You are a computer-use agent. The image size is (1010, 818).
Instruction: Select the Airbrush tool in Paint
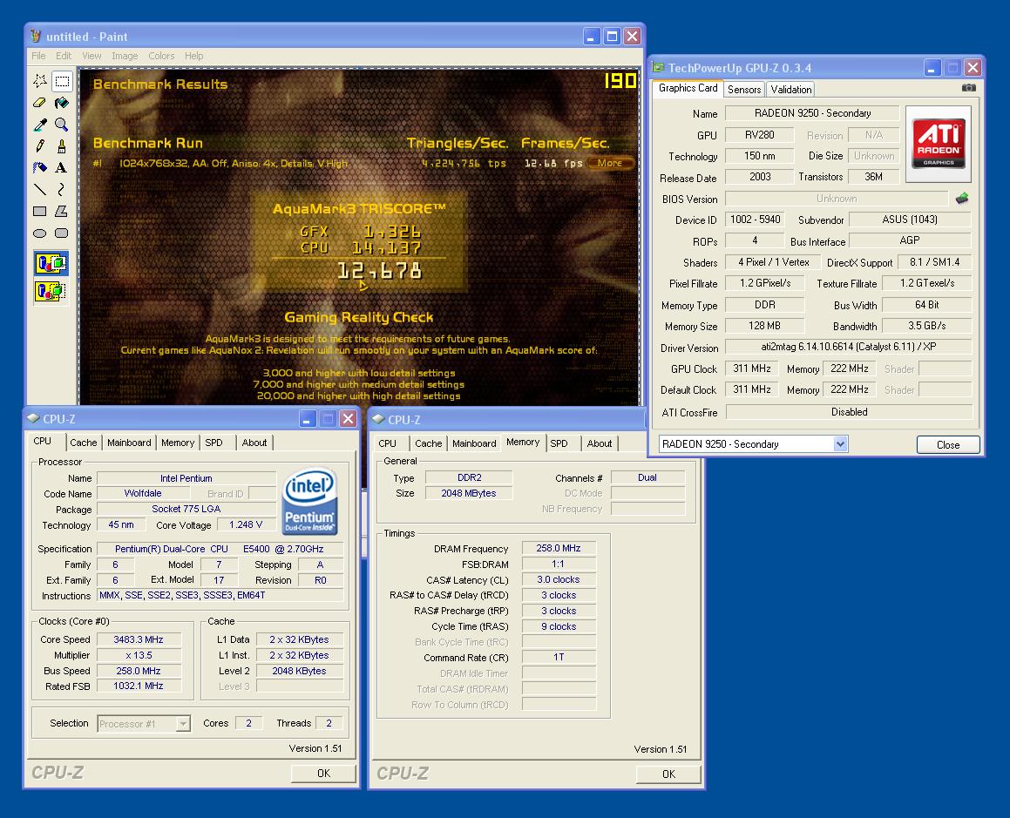40,167
